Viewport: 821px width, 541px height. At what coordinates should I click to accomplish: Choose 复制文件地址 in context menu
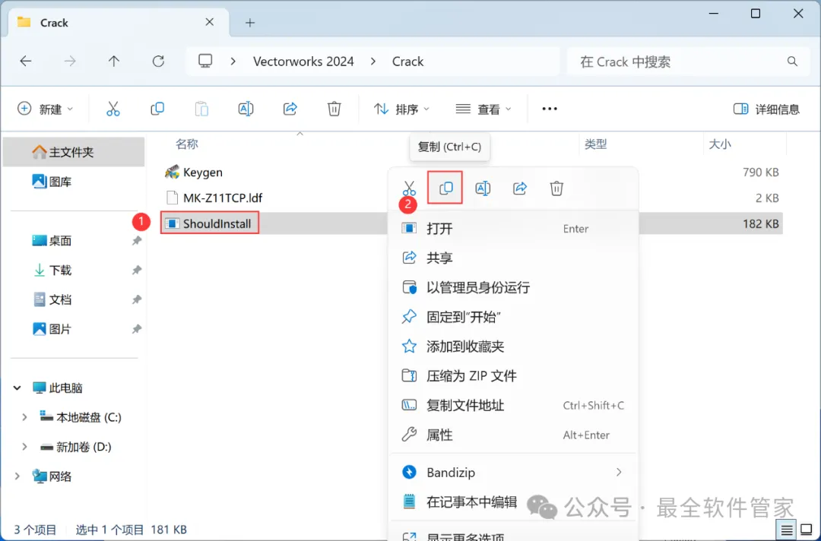click(x=512, y=406)
